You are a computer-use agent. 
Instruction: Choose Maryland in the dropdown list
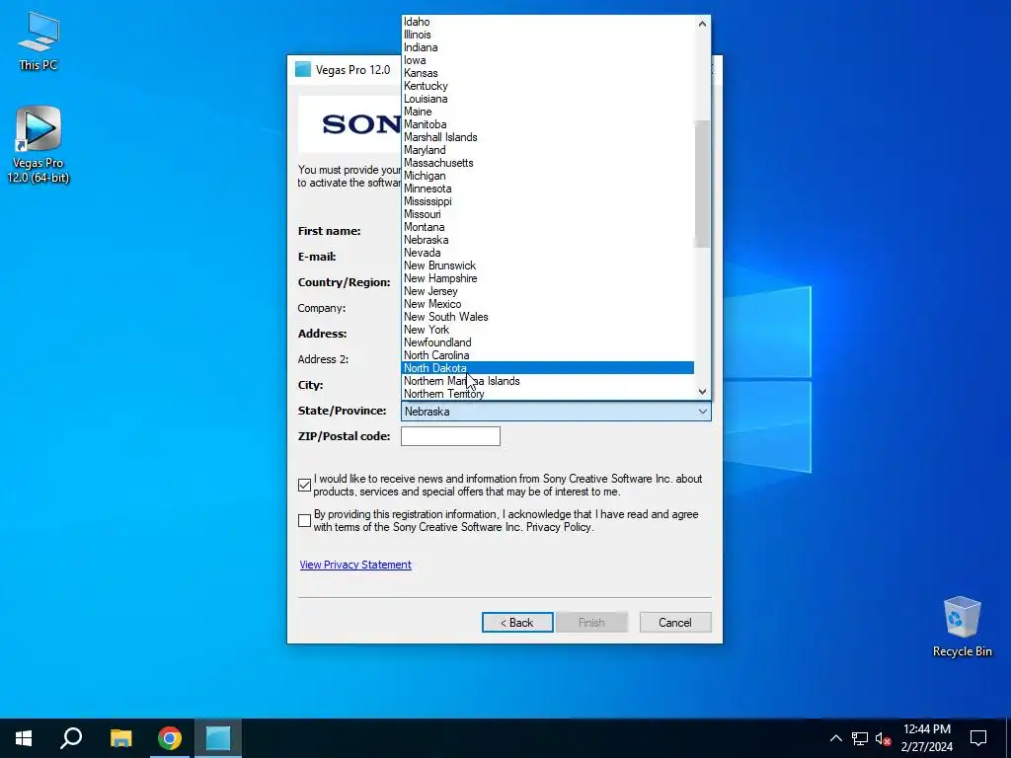pyautogui.click(x=547, y=150)
